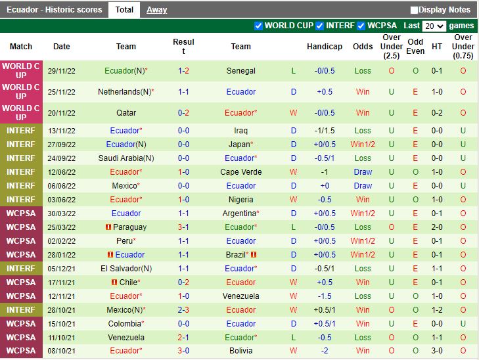479x360 pixels.
Task: Switch to the Away tab
Action: coord(156,10)
